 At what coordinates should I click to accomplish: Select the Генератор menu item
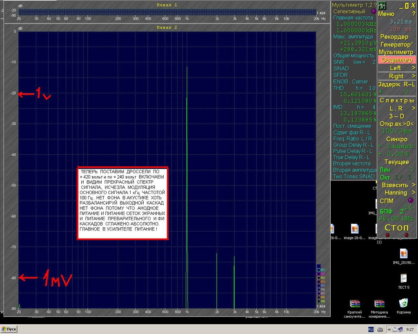[397, 44]
